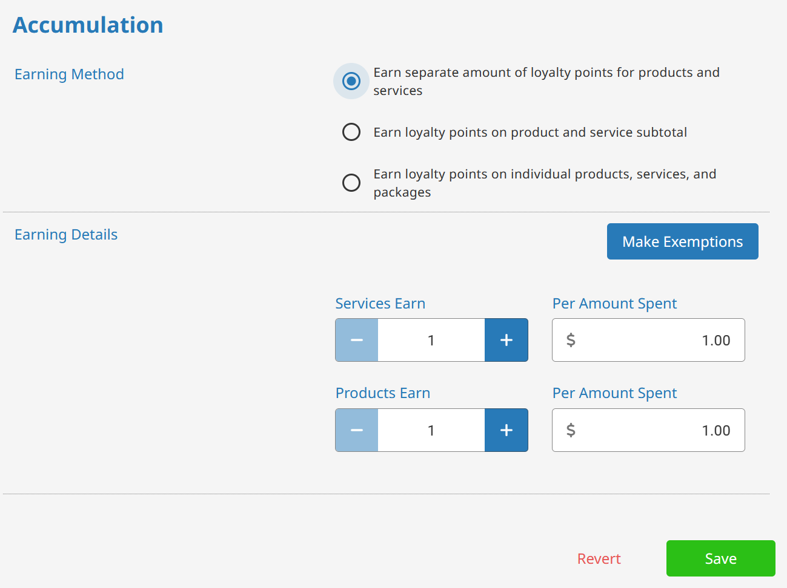The image size is (787, 588).
Task: Increase the Services Earn value with plus
Action: [506, 340]
